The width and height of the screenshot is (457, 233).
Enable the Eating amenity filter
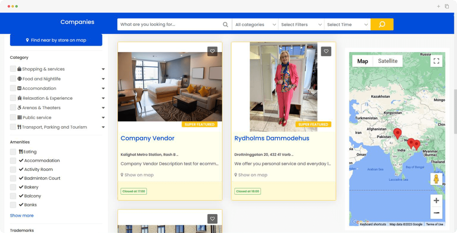point(13,152)
